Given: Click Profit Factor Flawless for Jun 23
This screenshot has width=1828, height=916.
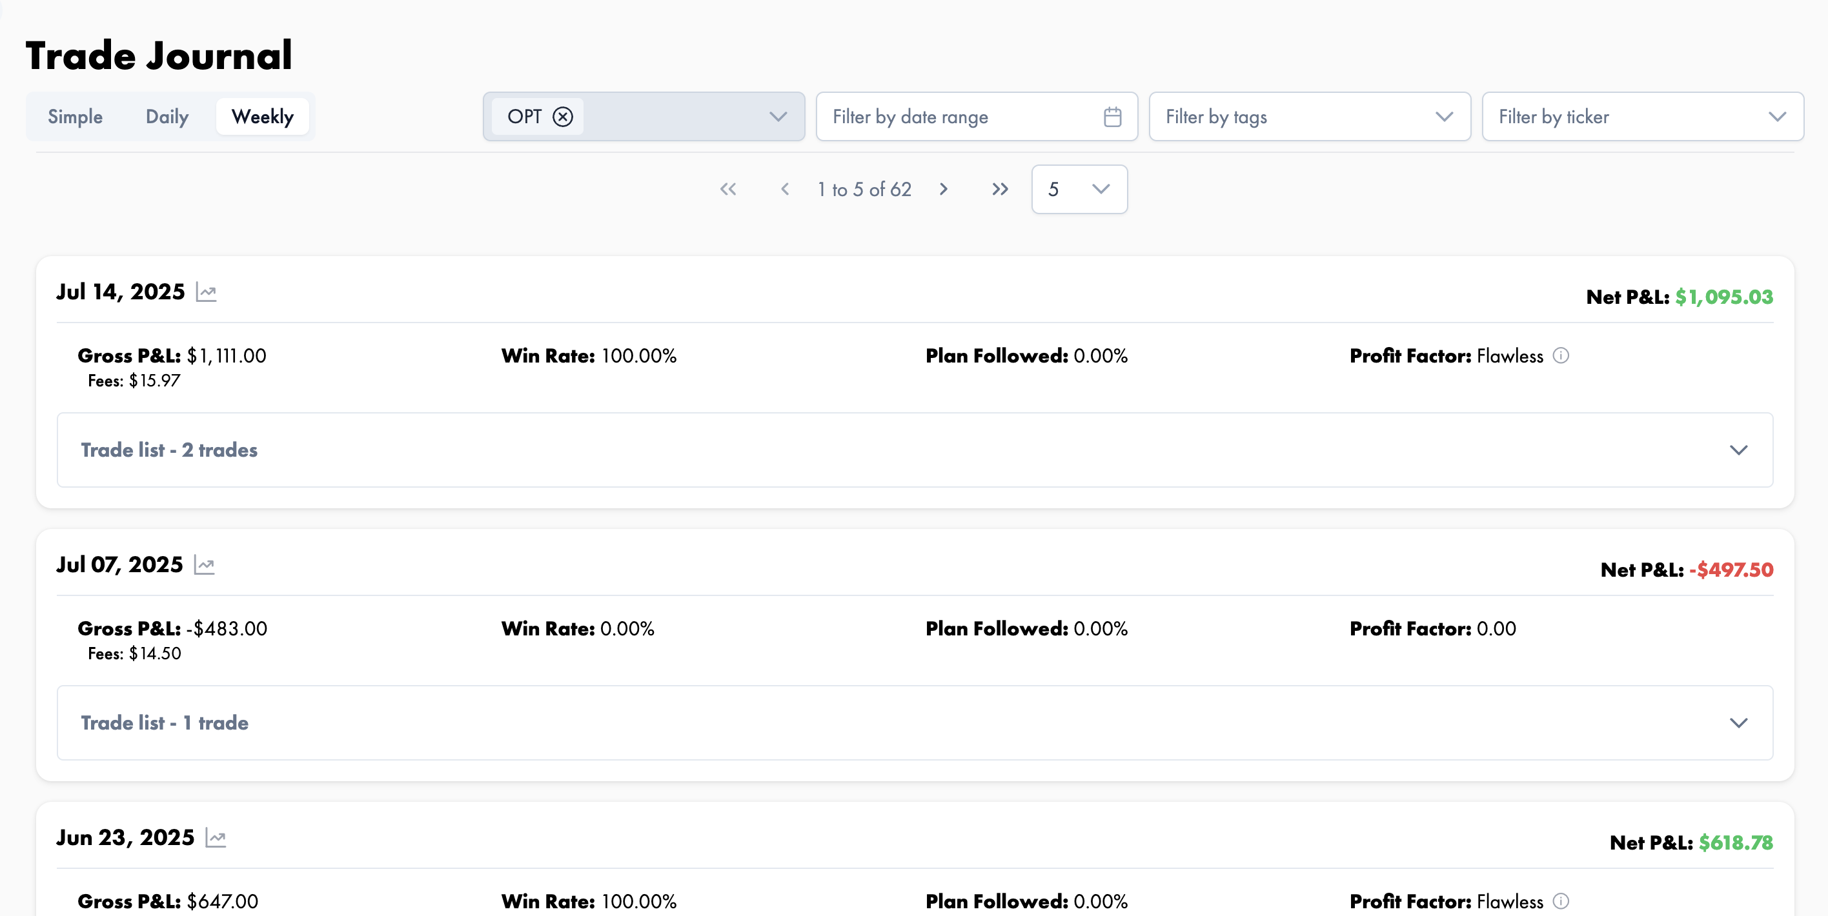Looking at the screenshot, I should (x=1447, y=901).
